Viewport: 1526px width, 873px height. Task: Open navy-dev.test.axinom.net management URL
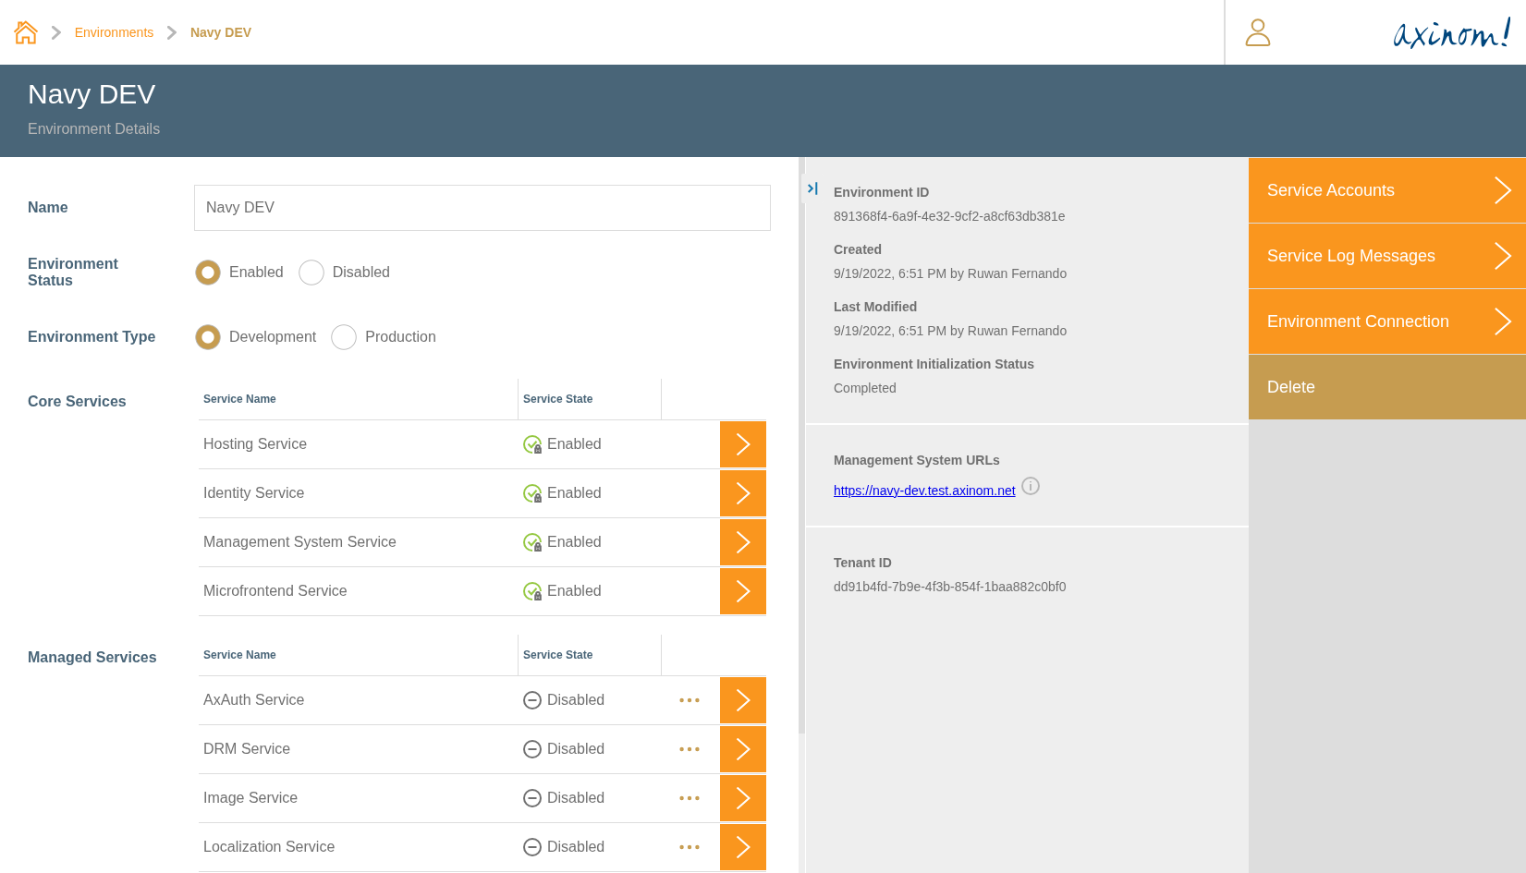(924, 491)
